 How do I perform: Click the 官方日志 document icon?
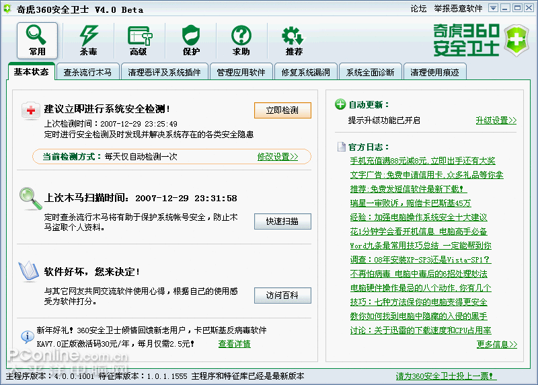342,147
